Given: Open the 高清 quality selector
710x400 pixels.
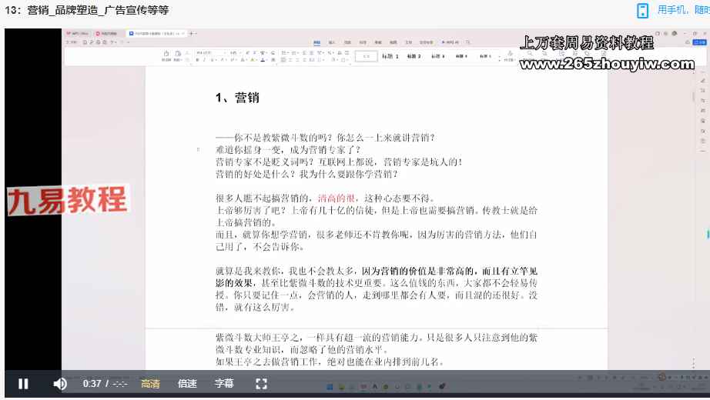Looking at the screenshot, I should click(150, 384).
